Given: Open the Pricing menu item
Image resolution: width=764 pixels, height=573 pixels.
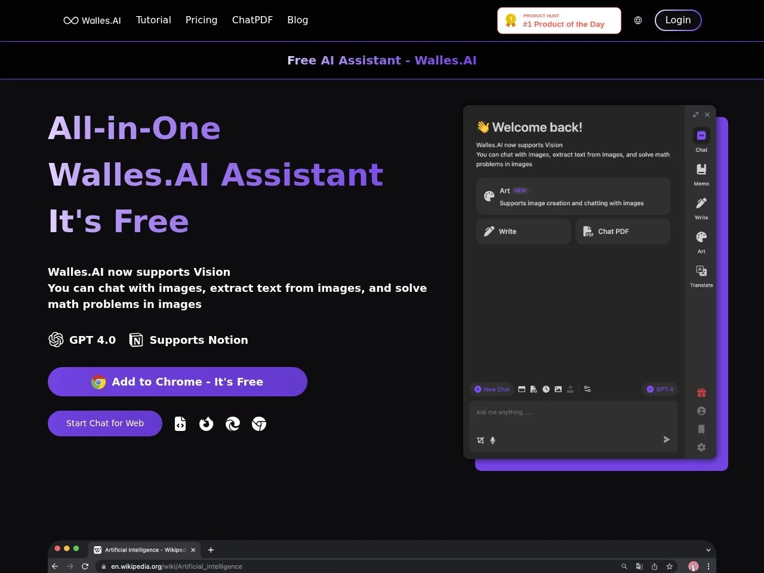Looking at the screenshot, I should click(201, 20).
